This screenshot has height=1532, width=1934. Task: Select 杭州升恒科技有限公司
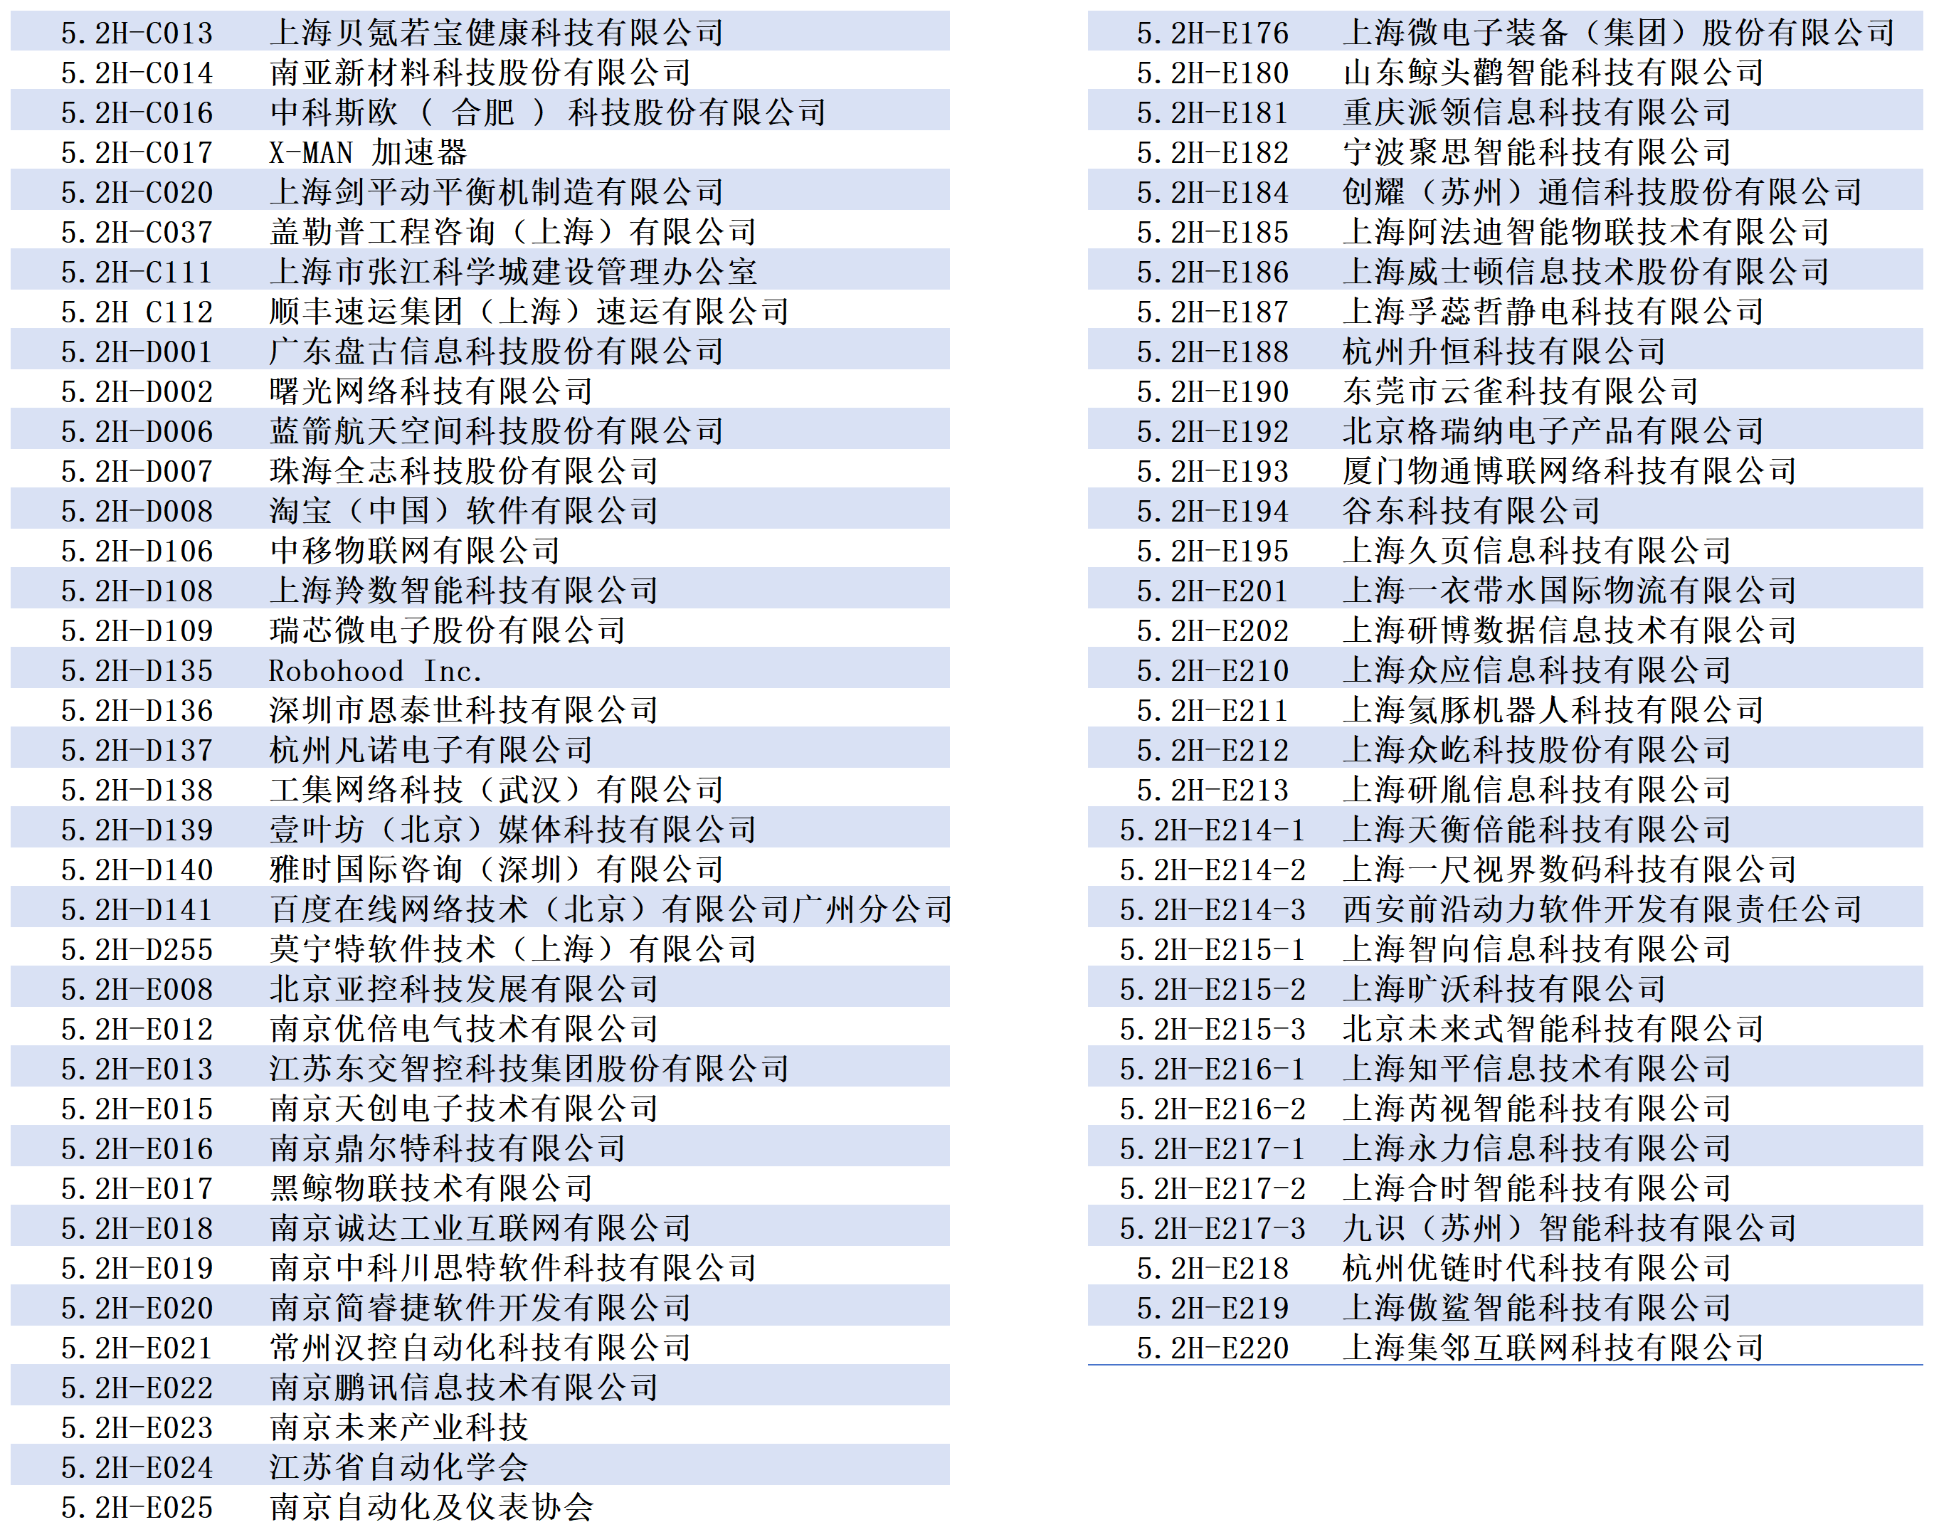click(1504, 352)
